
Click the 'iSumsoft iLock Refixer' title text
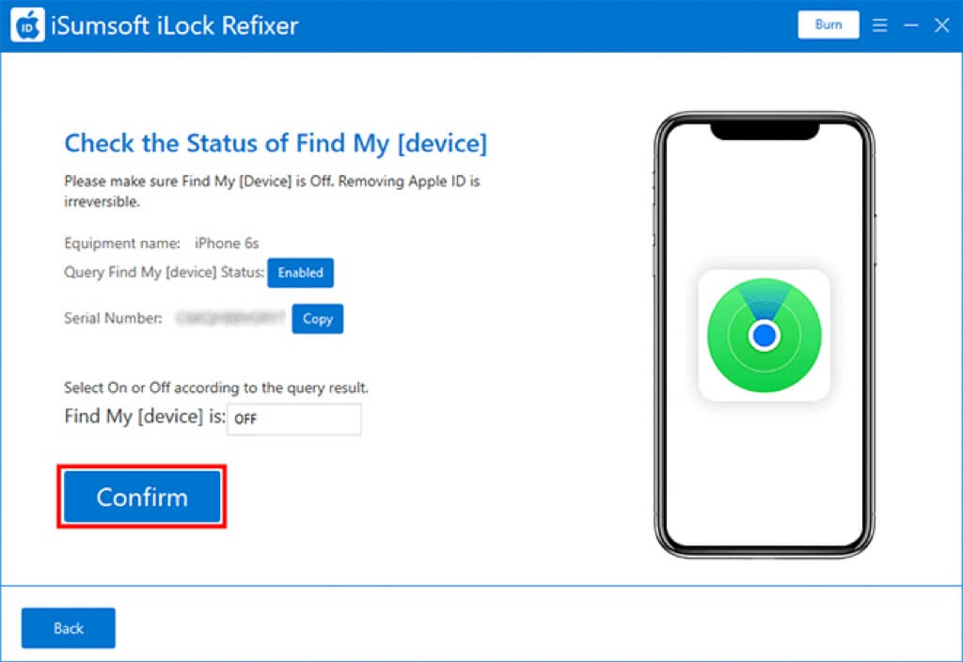[x=175, y=25]
